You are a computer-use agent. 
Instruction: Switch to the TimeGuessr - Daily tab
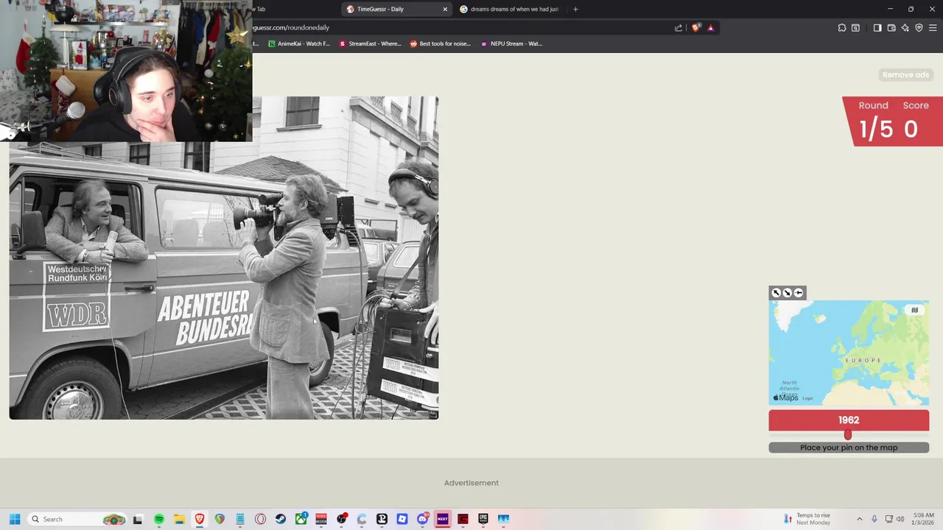click(x=396, y=9)
